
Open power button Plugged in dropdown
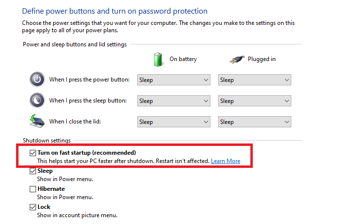click(255, 80)
